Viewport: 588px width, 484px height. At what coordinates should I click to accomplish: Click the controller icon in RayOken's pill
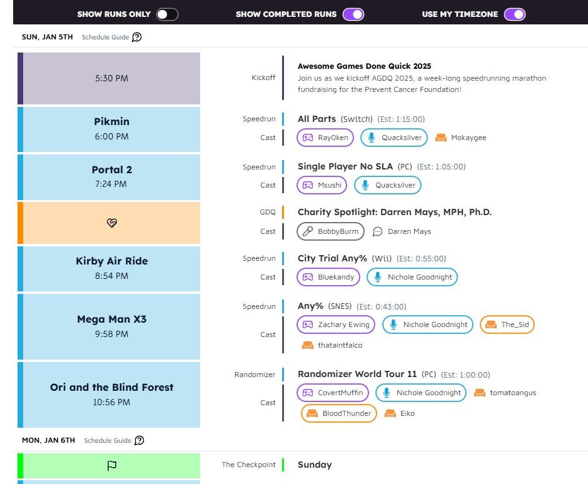pyautogui.click(x=308, y=138)
